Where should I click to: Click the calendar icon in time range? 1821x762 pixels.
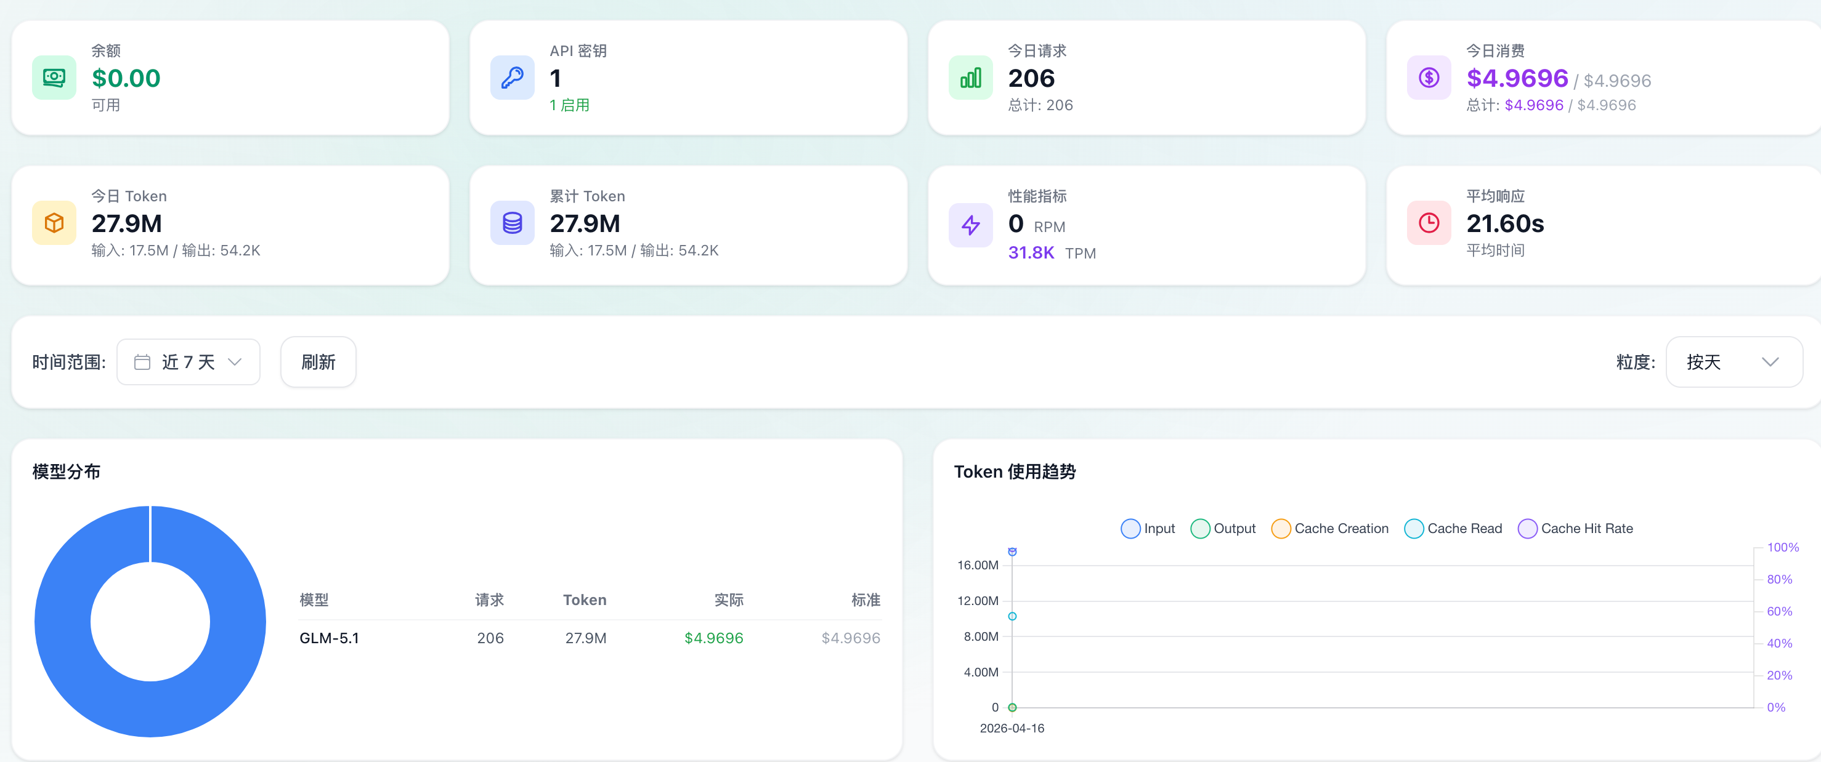(142, 363)
